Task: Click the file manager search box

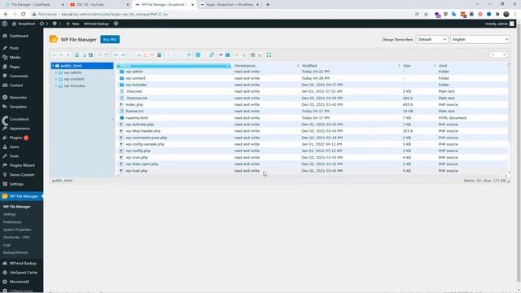Action: 498,55
